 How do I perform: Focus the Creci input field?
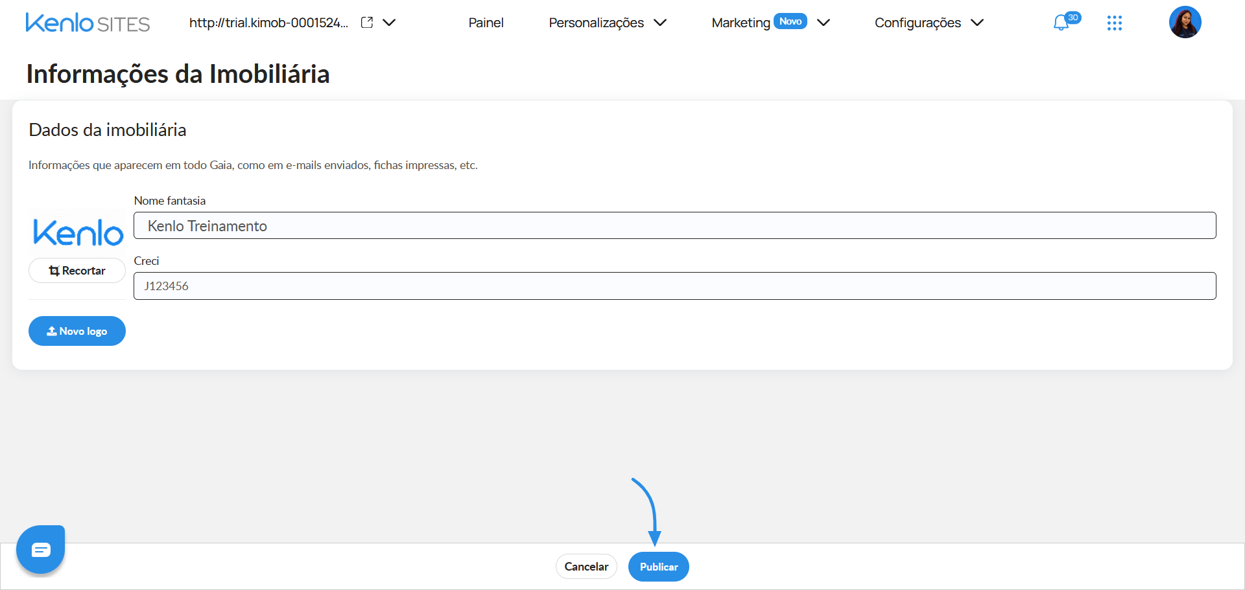click(x=674, y=286)
